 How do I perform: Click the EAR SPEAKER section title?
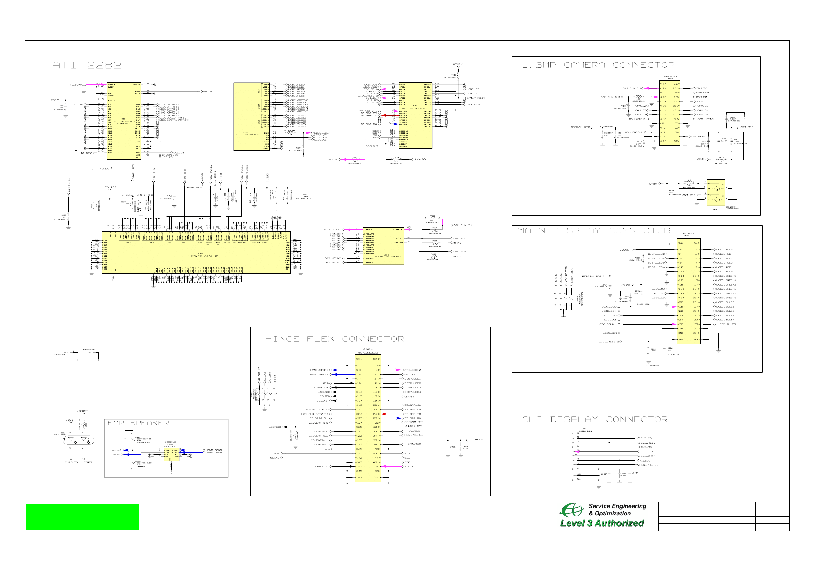(x=138, y=423)
